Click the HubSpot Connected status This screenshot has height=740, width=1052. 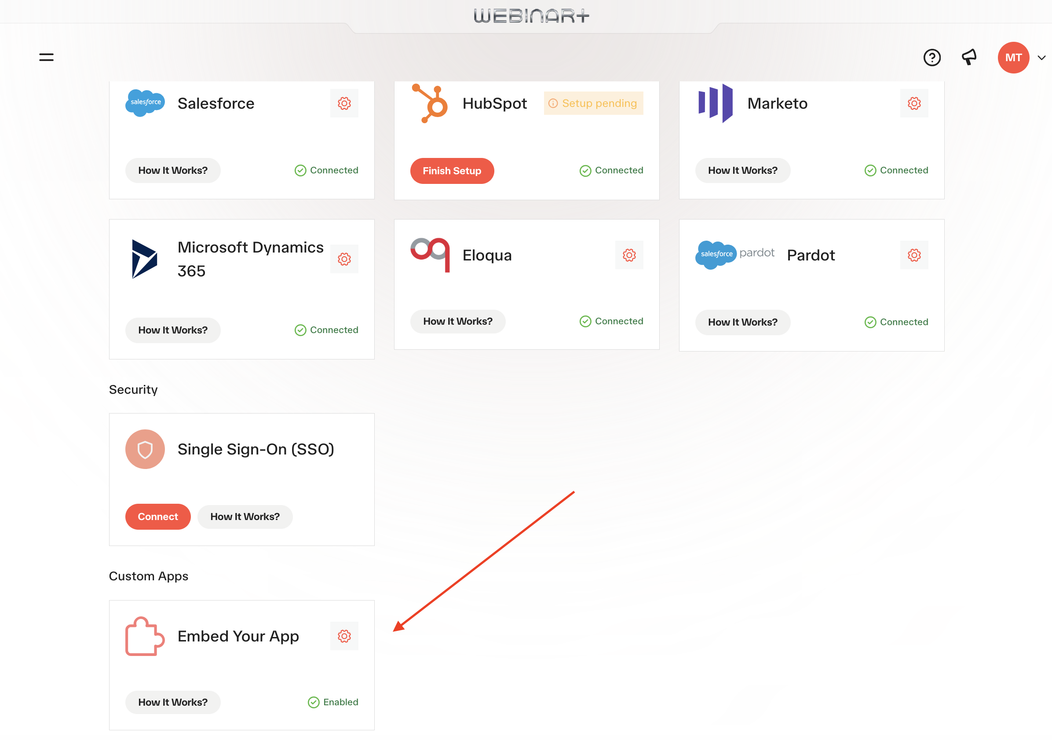point(611,171)
